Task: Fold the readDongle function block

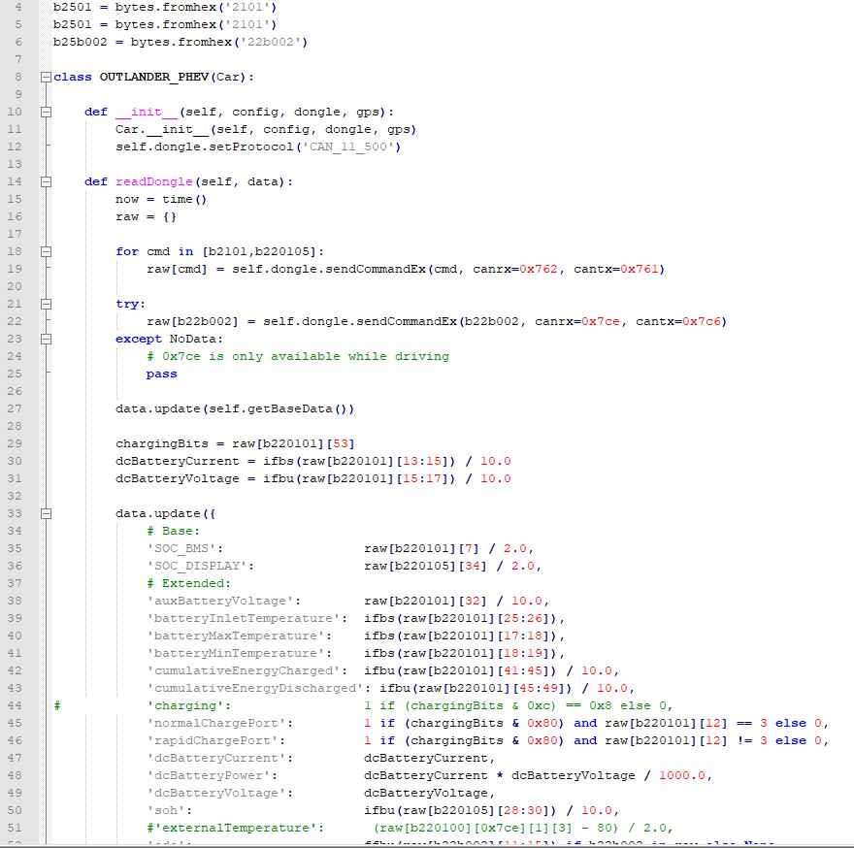Action: 46,181
